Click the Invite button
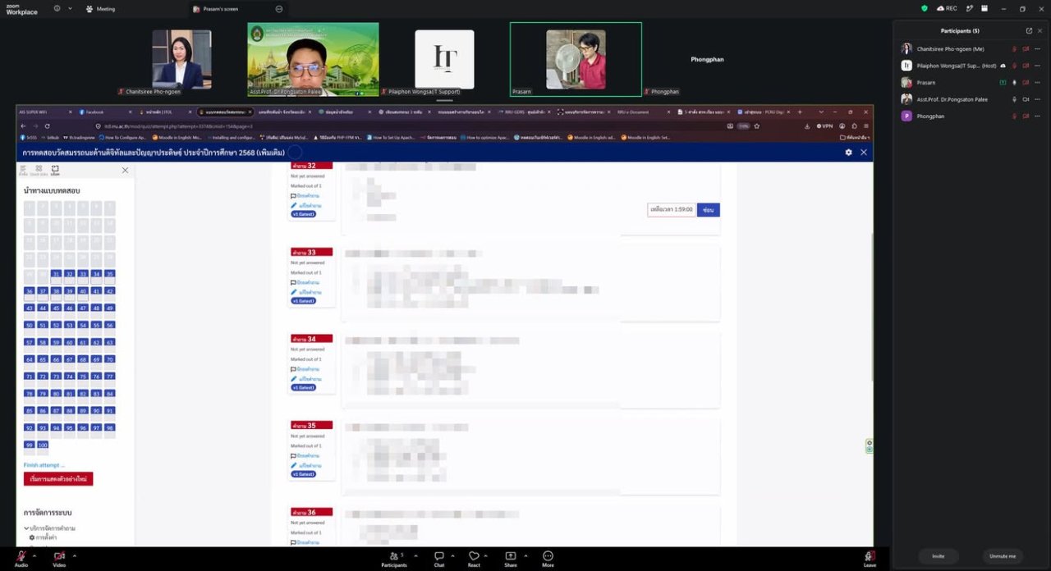 [938, 556]
